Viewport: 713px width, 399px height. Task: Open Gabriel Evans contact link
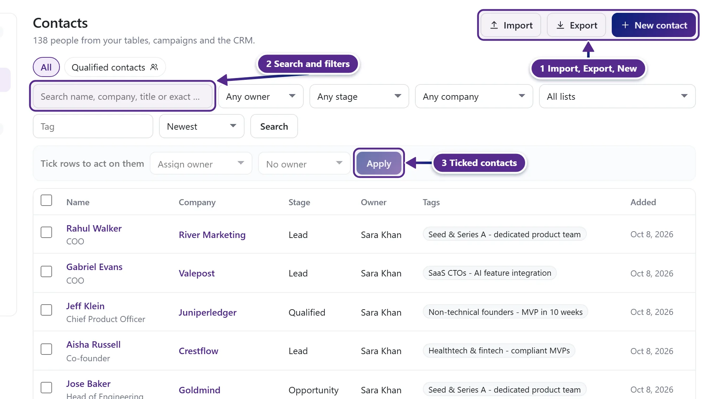pos(94,267)
